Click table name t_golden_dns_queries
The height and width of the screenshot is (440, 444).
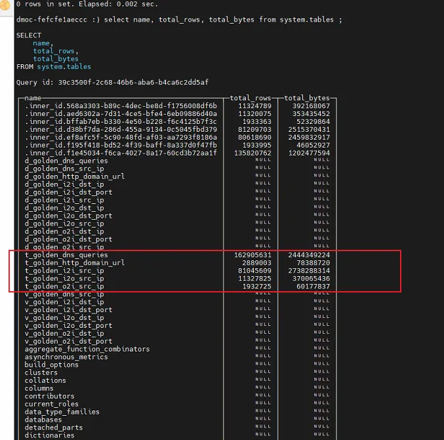coord(66,255)
